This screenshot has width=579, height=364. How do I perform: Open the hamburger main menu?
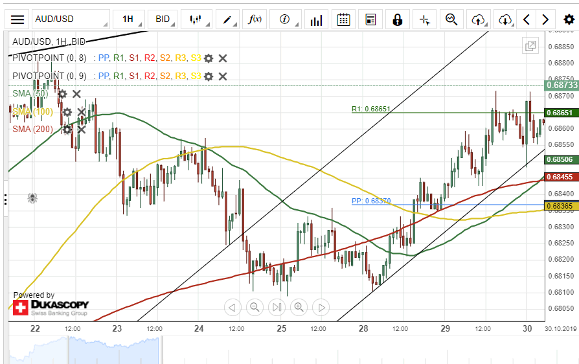[x=17, y=19]
